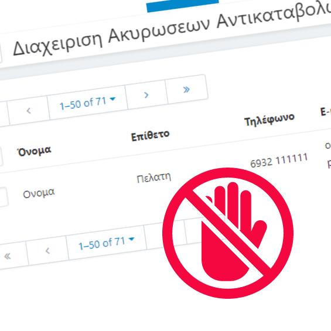Image resolution: width=331 pixels, height=331 pixels.
Task: Select the Πελατη surname cell
Action: coord(153,178)
